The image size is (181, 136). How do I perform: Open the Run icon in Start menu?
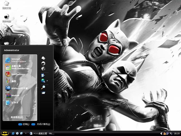tap(43, 93)
